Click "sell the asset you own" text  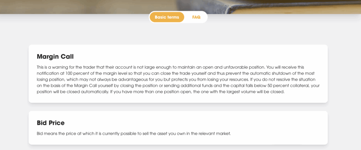pyautogui.click(x=150, y=134)
